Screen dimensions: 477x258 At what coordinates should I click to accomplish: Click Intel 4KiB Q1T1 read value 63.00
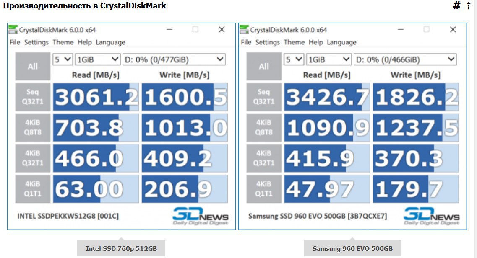click(96, 189)
